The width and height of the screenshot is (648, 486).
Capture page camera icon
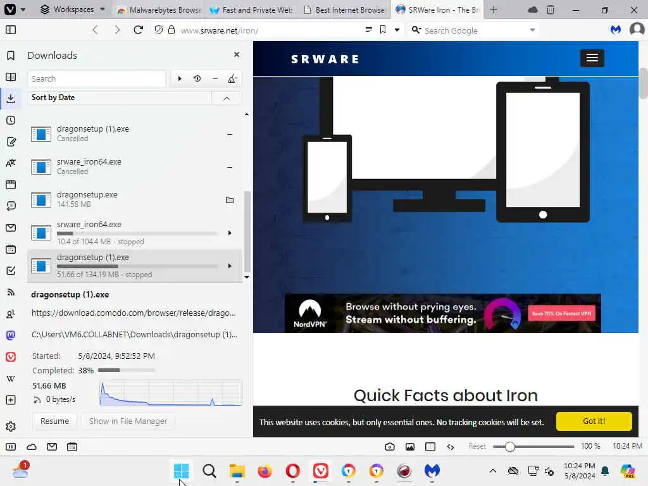click(x=390, y=447)
